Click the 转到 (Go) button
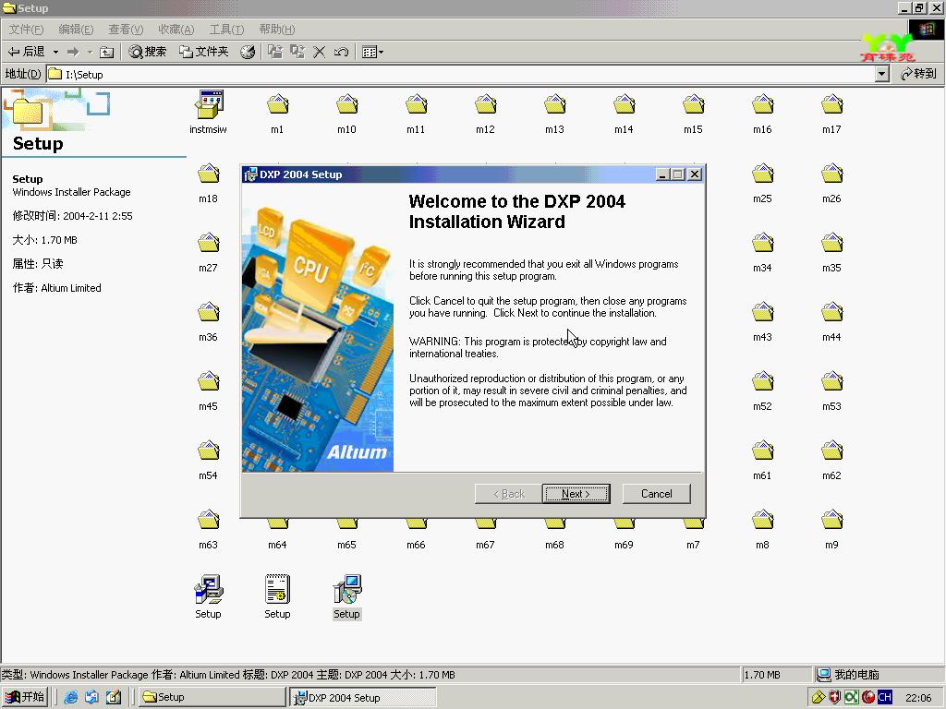This screenshot has width=946, height=709. coord(918,74)
